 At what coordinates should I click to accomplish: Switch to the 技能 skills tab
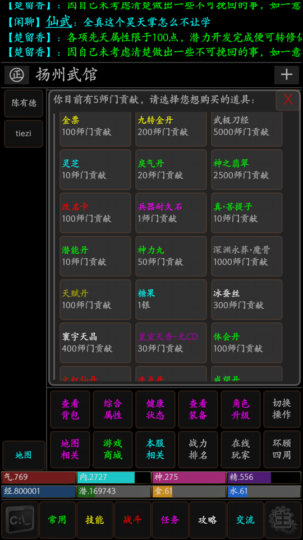pyautogui.click(x=95, y=519)
